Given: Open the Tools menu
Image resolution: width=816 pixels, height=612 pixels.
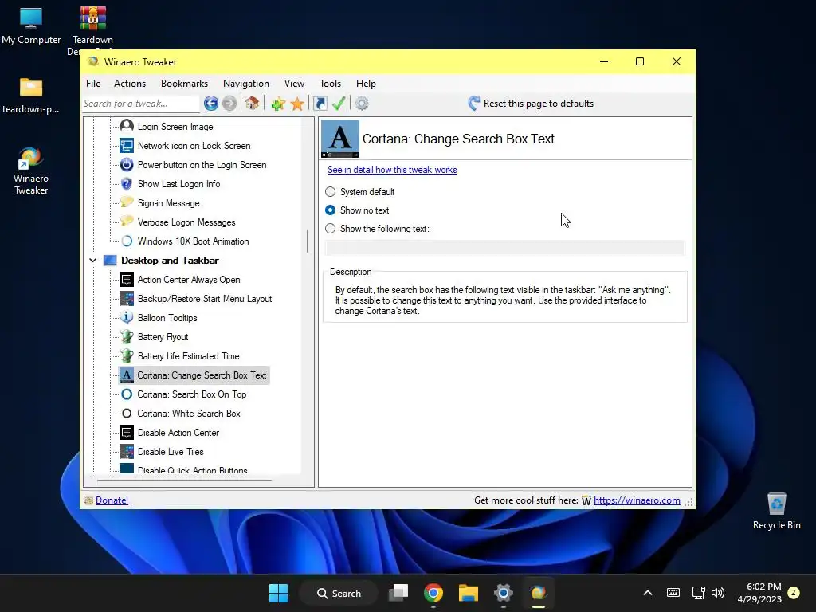Looking at the screenshot, I should (x=330, y=84).
